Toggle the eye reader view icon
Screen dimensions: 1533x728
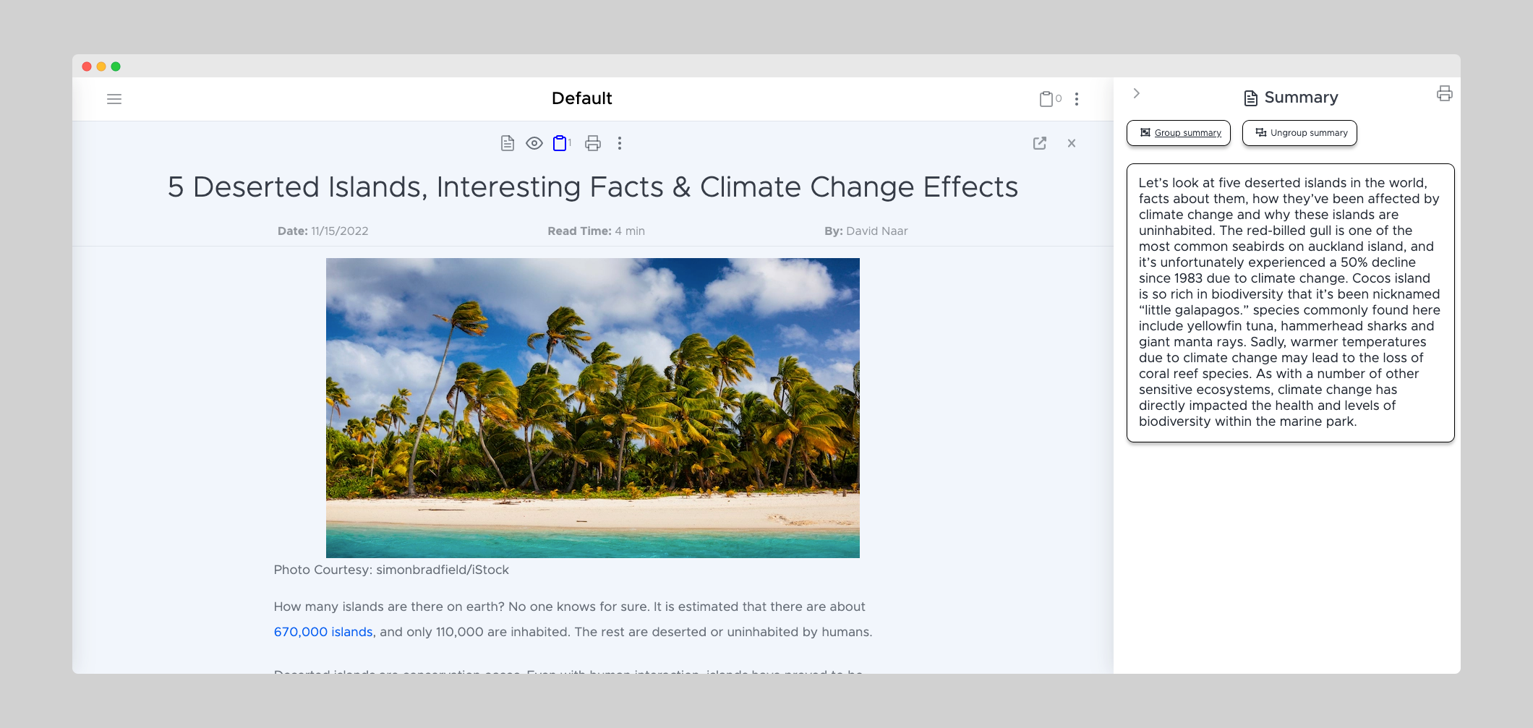[534, 143]
